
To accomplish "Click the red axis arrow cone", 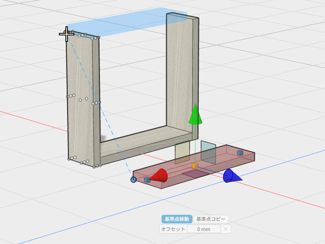I will (159, 176).
